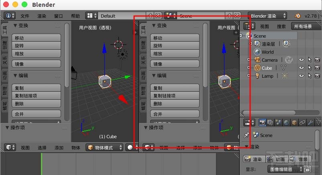The width and height of the screenshot is (322, 175).
Task: Toggle Cube visibility eye icon
Action: coord(301,68)
